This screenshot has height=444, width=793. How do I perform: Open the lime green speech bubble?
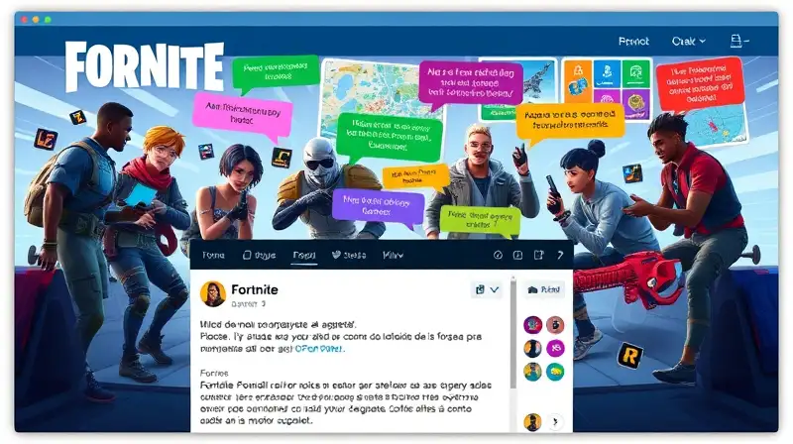pyautogui.click(x=480, y=220)
